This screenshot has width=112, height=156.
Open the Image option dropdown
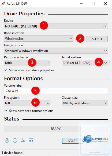coord(56,51)
